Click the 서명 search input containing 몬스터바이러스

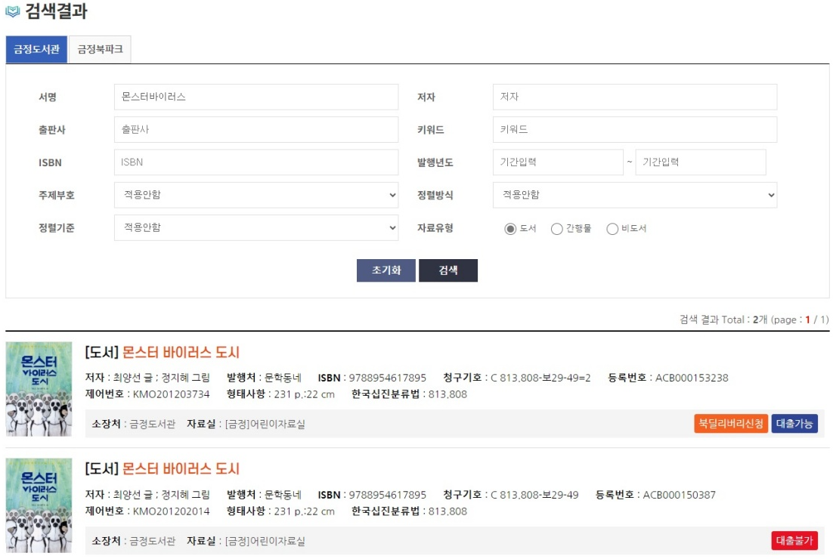click(256, 97)
